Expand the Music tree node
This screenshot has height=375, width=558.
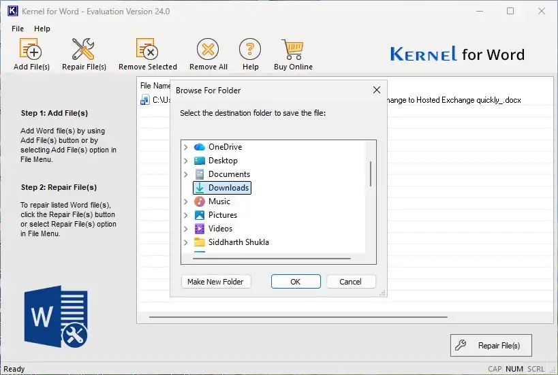(185, 201)
